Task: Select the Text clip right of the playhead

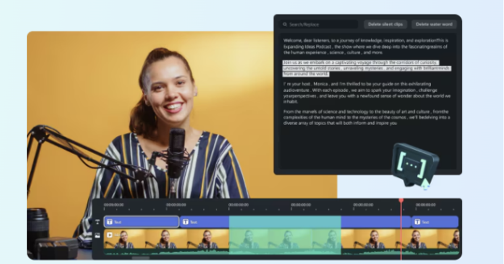Action: pos(435,222)
